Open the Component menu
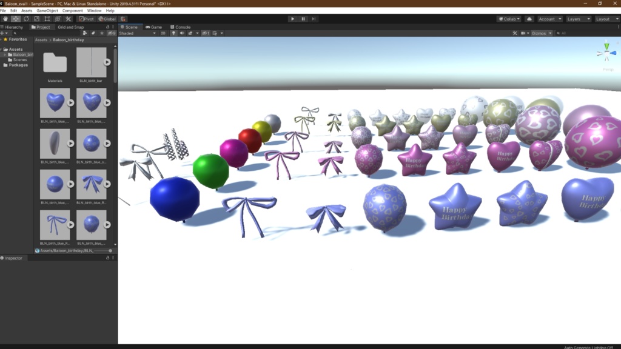This screenshot has height=349, width=621. click(x=73, y=11)
